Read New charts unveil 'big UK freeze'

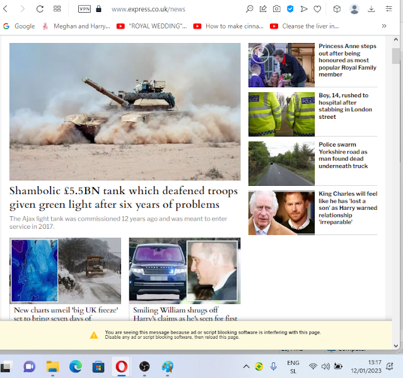(x=66, y=314)
